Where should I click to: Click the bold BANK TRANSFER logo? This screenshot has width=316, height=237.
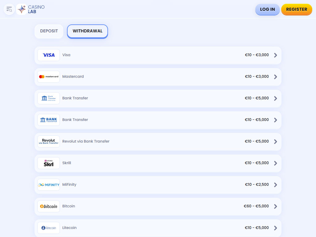pyautogui.click(x=48, y=120)
